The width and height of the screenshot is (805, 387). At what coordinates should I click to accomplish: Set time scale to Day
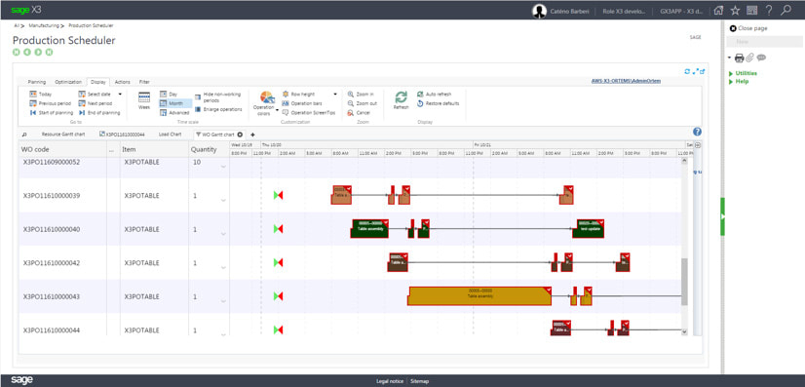pos(169,94)
